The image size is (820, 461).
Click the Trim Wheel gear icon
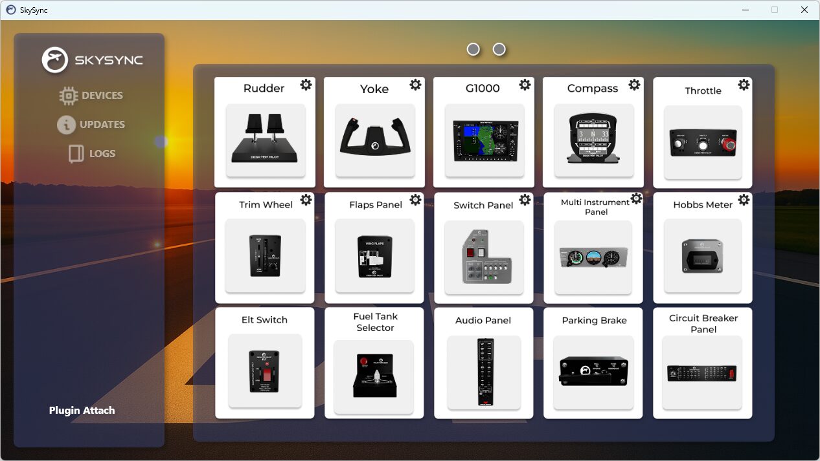(x=305, y=200)
